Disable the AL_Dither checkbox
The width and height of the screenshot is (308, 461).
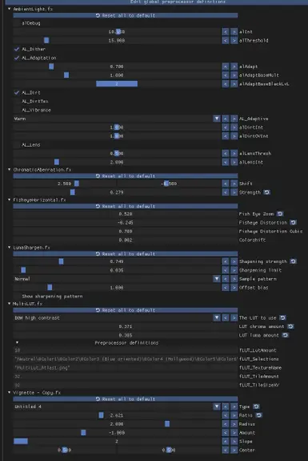pyautogui.click(x=17, y=49)
